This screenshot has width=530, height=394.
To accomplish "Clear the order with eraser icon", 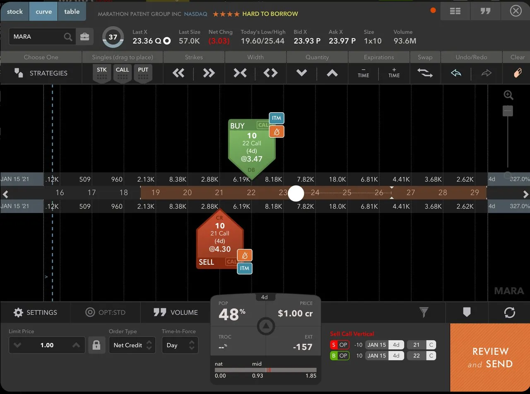I will pyautogui.click(x=518, y=73).
